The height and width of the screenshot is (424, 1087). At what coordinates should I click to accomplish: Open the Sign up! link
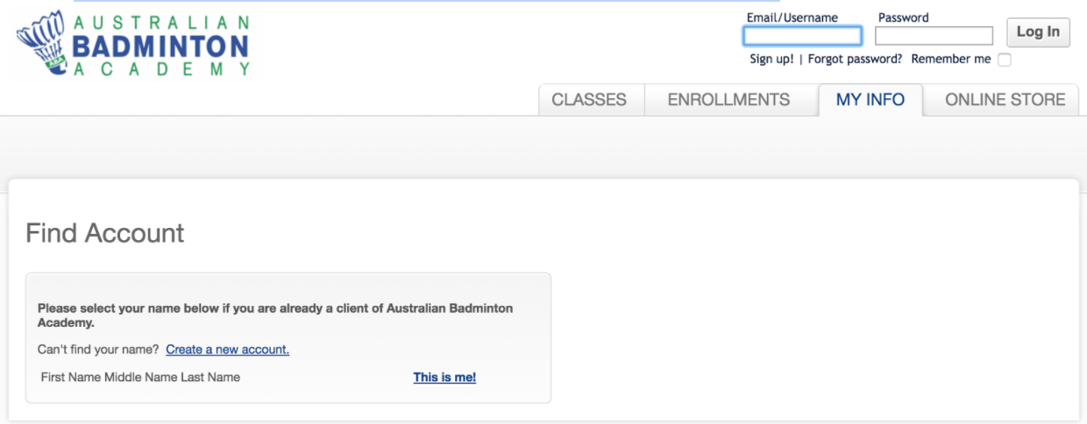(771, 60)
